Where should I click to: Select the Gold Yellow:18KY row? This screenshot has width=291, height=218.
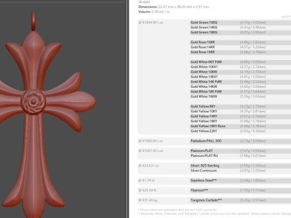pos(241,121)
